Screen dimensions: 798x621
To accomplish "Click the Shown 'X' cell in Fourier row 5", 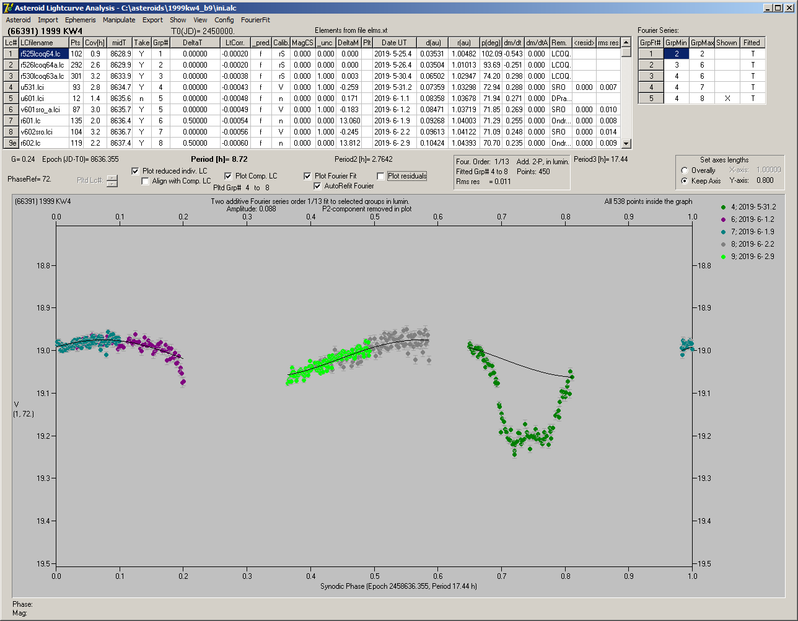I will click(x=727, y=99).
